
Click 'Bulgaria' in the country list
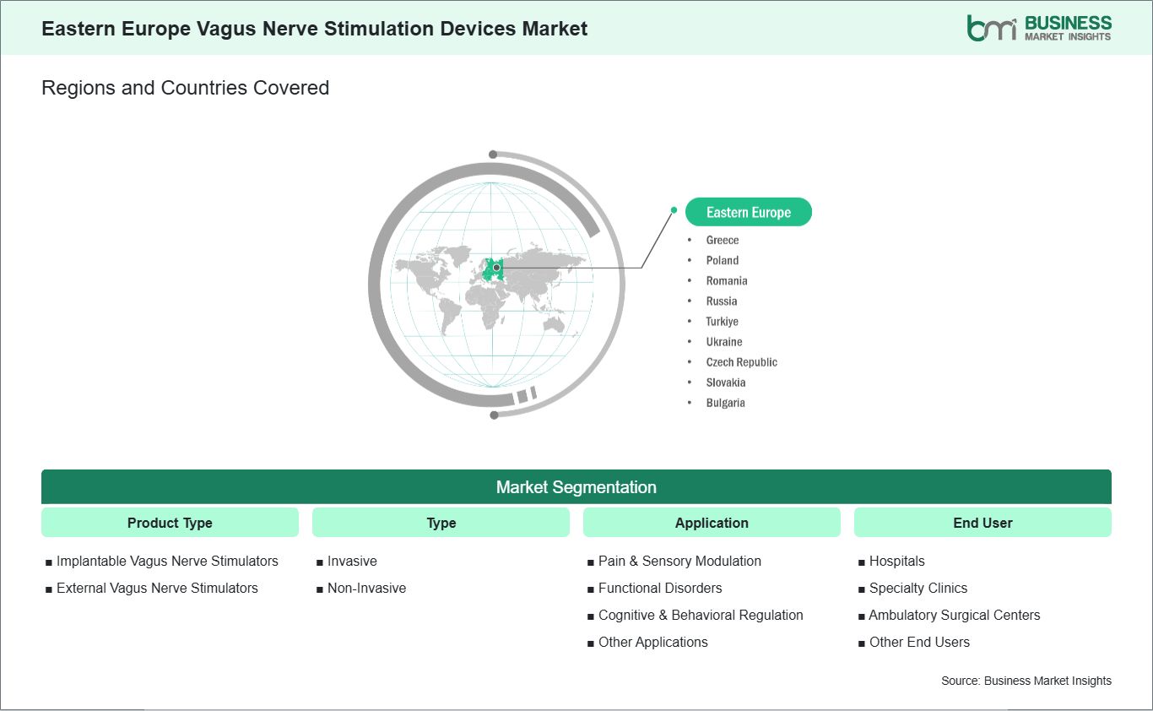[726, 402]
